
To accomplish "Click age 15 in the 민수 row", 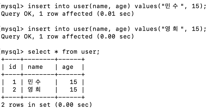I will point(73,82).
